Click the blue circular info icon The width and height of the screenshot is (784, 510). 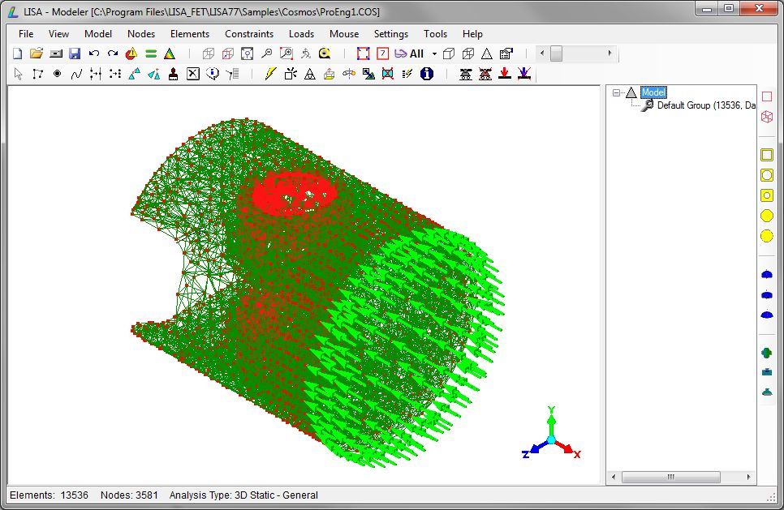pyautogui.click(x=427, y=74)
